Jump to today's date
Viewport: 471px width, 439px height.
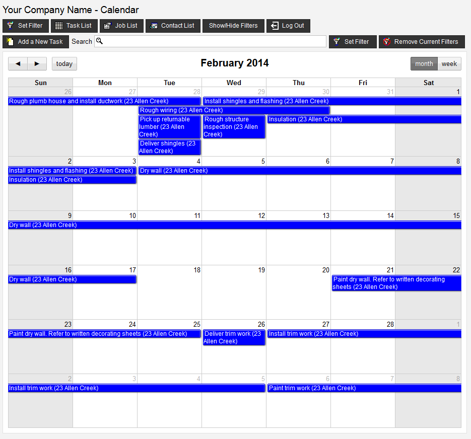[x=64, y=63]
